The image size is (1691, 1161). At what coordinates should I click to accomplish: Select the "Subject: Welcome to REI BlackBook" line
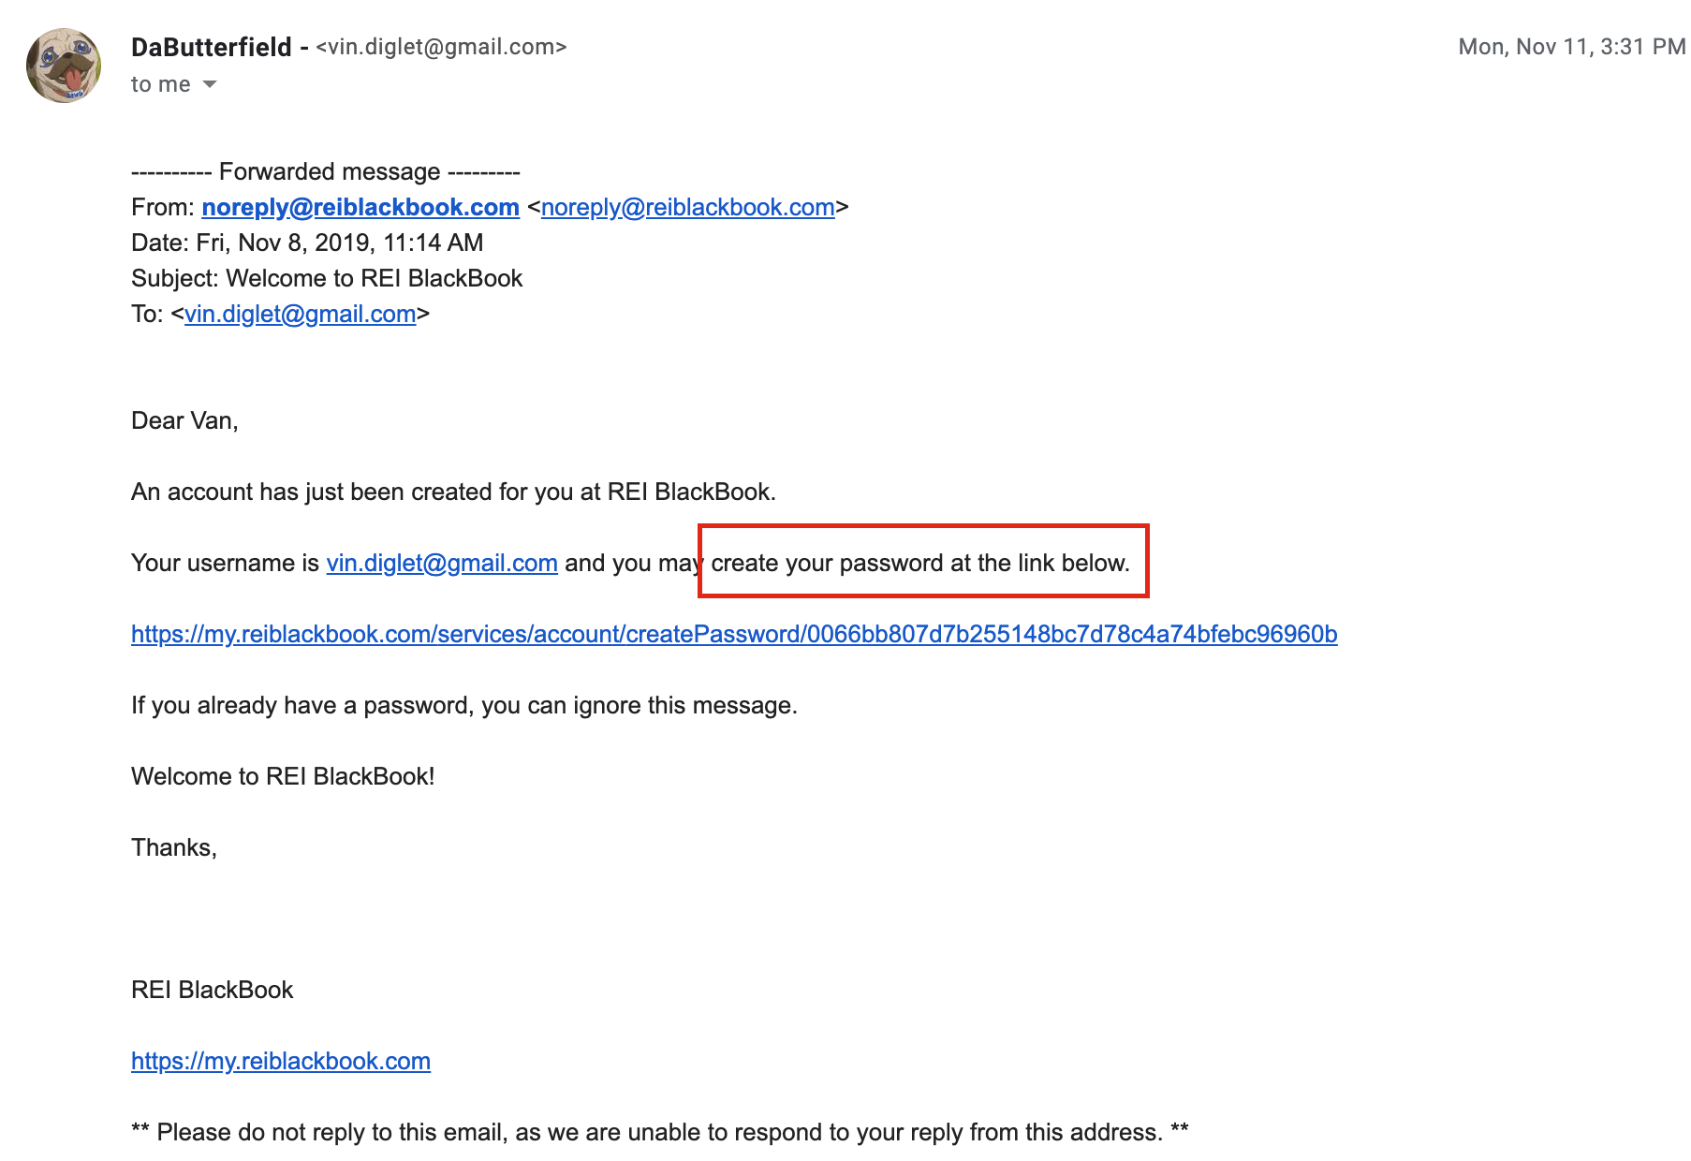(x=327, y=278)
